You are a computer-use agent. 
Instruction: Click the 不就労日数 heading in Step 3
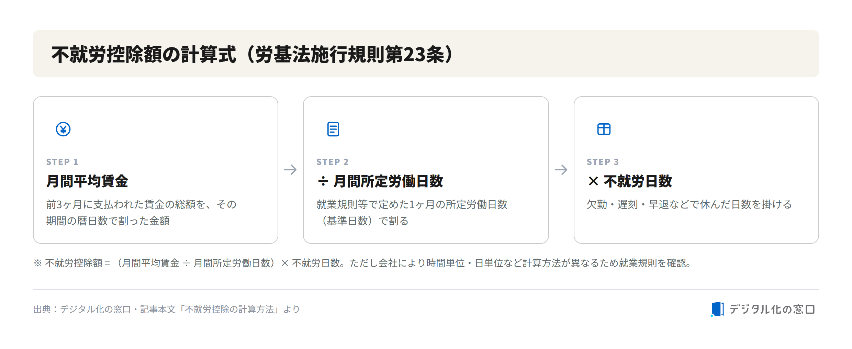click(638, 181)
